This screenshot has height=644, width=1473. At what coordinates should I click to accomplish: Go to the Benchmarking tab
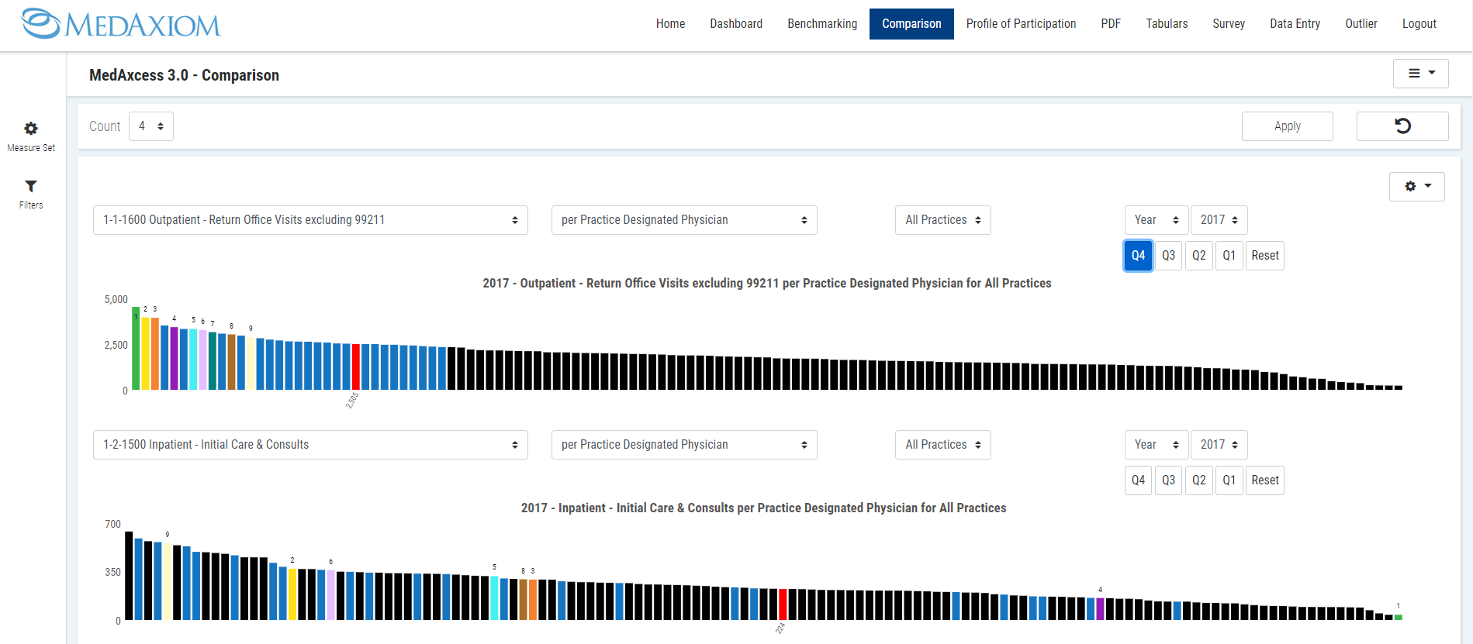822,24
